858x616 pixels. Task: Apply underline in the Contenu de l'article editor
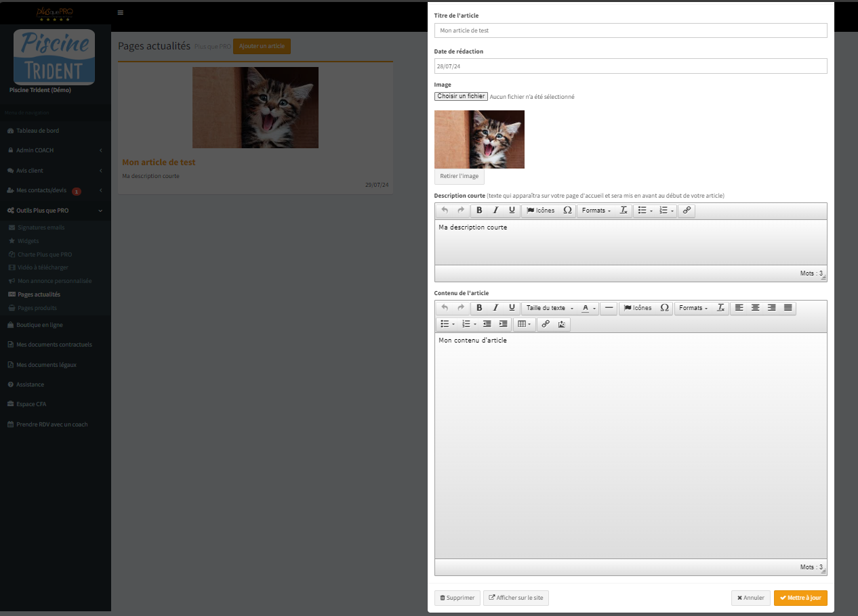512,308
